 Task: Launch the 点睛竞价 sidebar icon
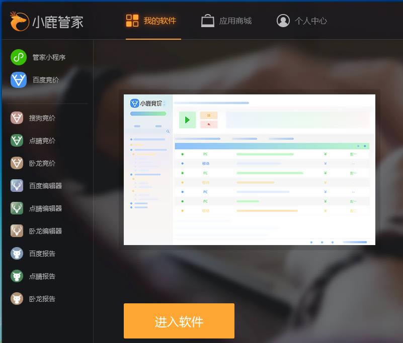17,141
